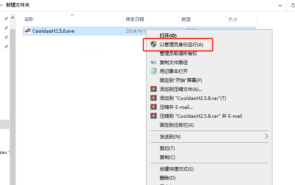
Task: Click the 类型 column header
Action: coord(186,19)
